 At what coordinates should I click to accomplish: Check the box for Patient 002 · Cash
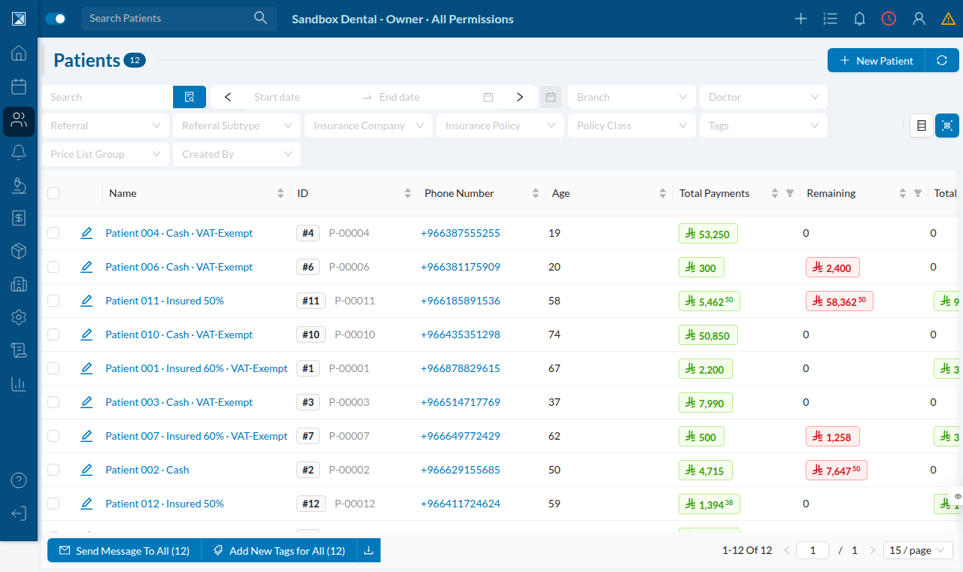coord(53,470)
